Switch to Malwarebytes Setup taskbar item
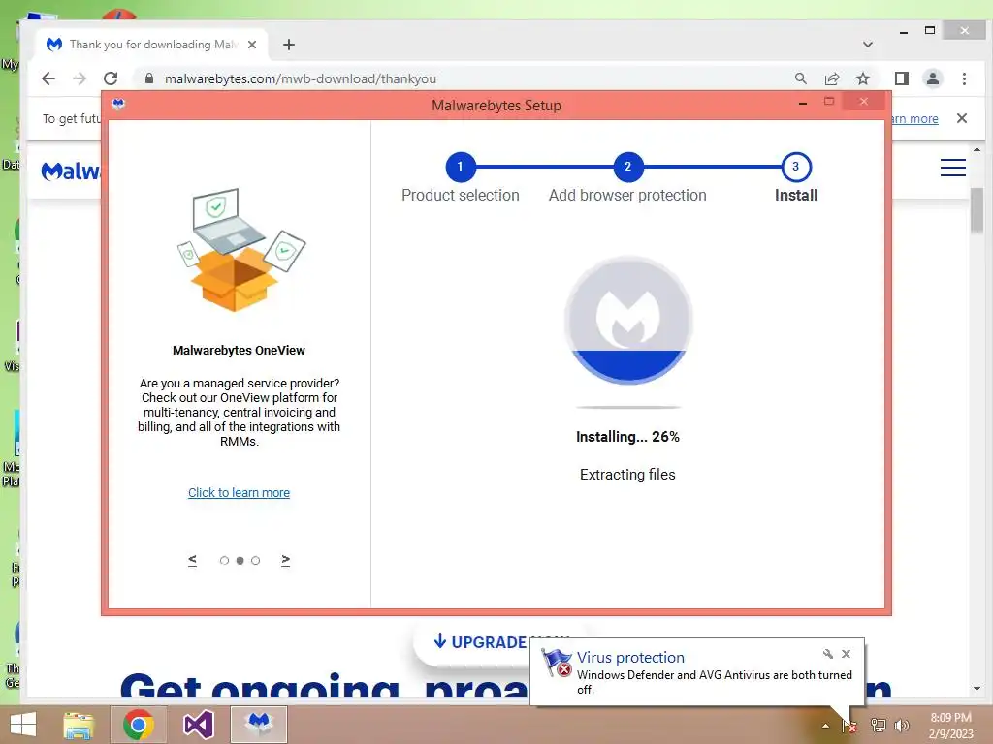 click(x=258, y=725)
